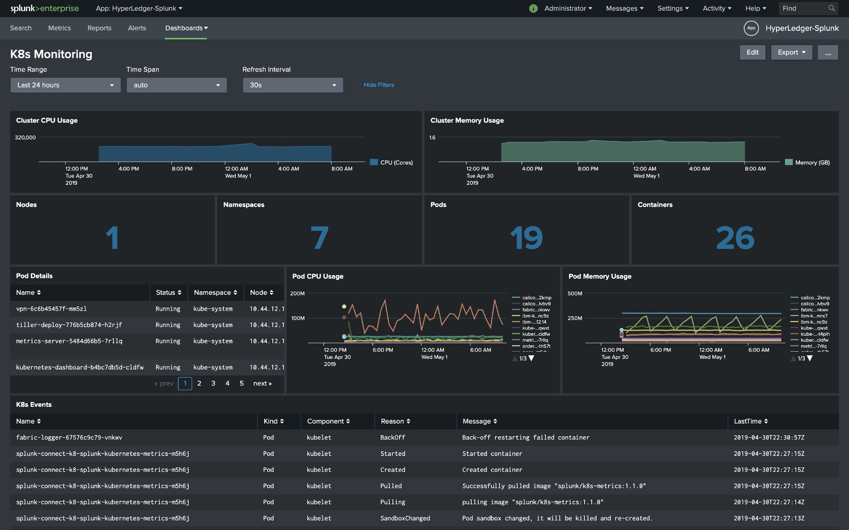849x530 pixels.
Task: Select kubernetes-dashboard-b4bc7db5d-cldfw row
Action: 147,367
